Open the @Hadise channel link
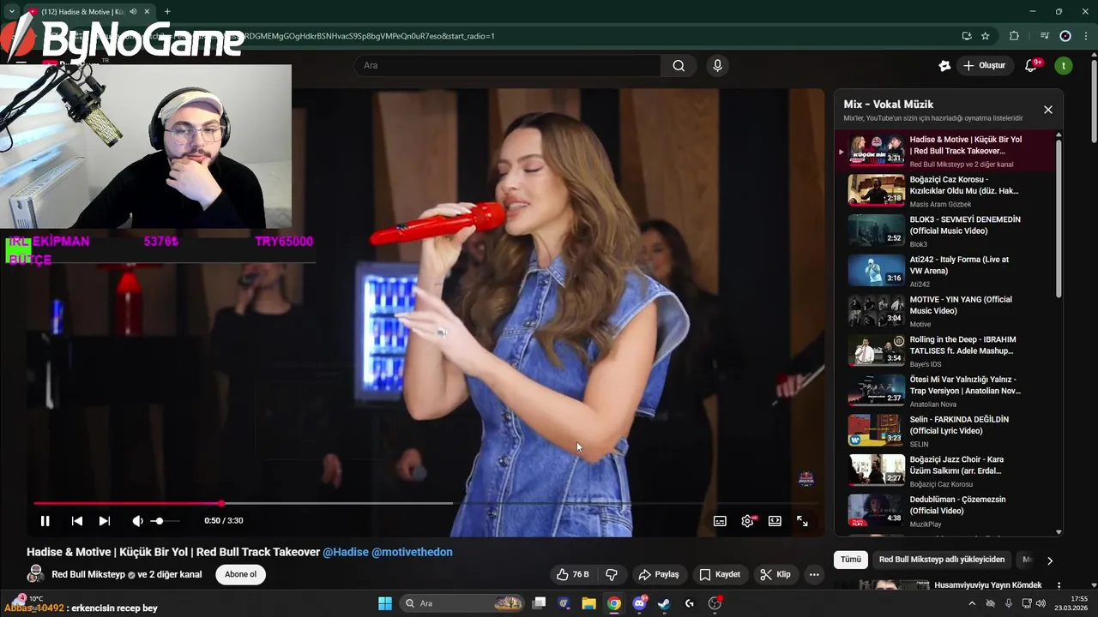This screenshot has width=1098, height=617. click(x=346, y=552)
